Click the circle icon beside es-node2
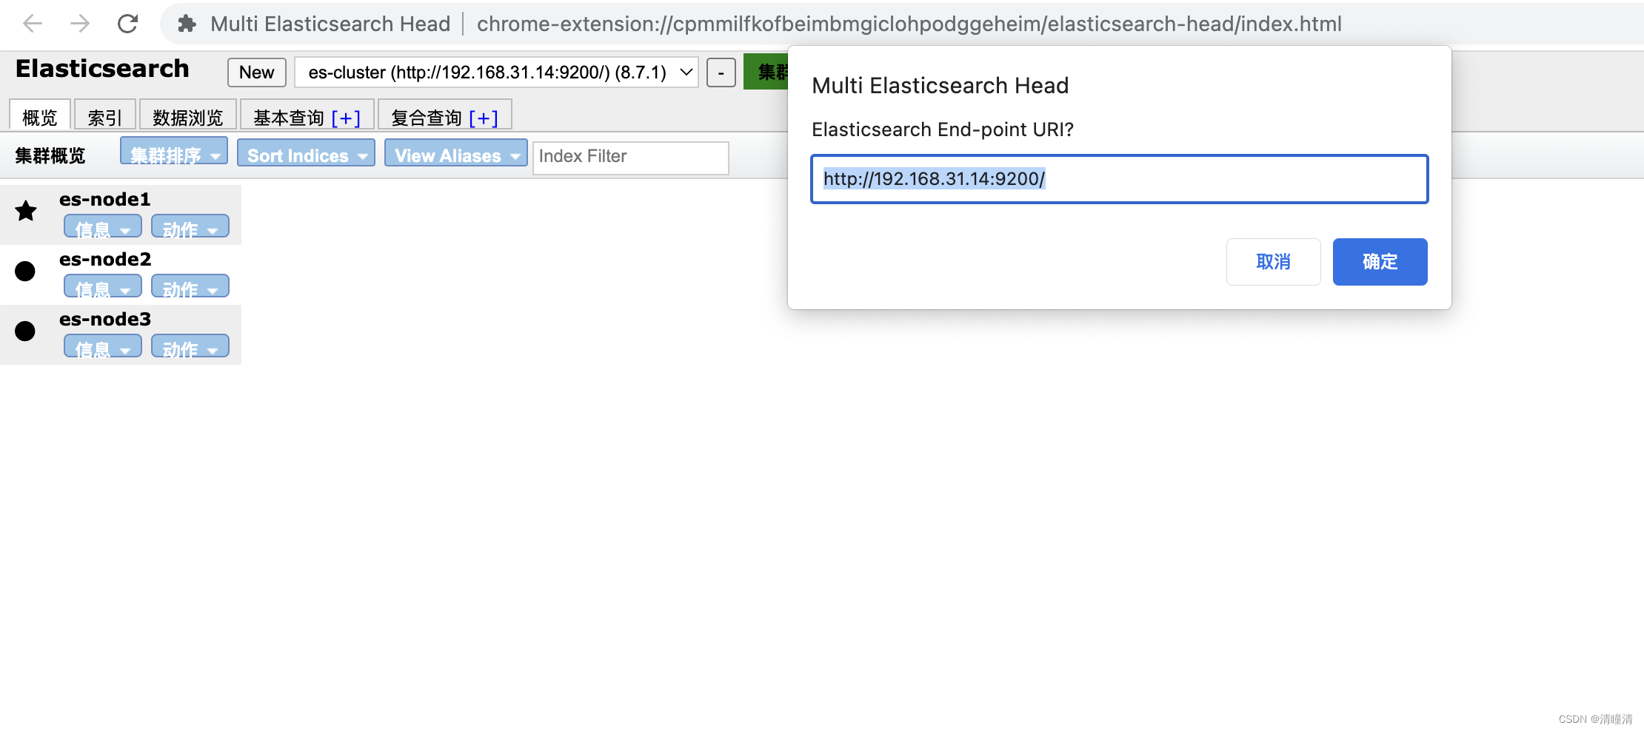 [25, 271]
